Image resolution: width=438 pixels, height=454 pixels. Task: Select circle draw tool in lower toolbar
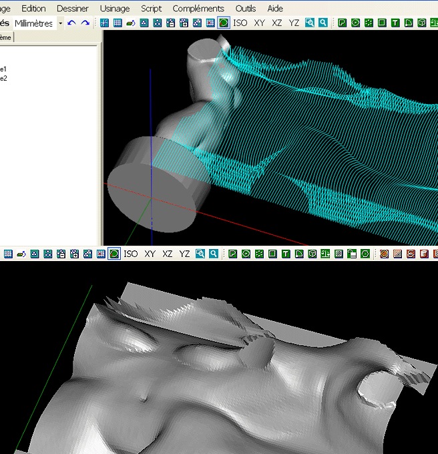point(246,254)
